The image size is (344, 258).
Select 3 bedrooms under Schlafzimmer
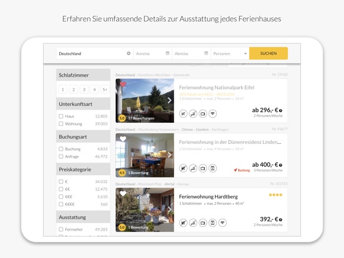point(84,89)
